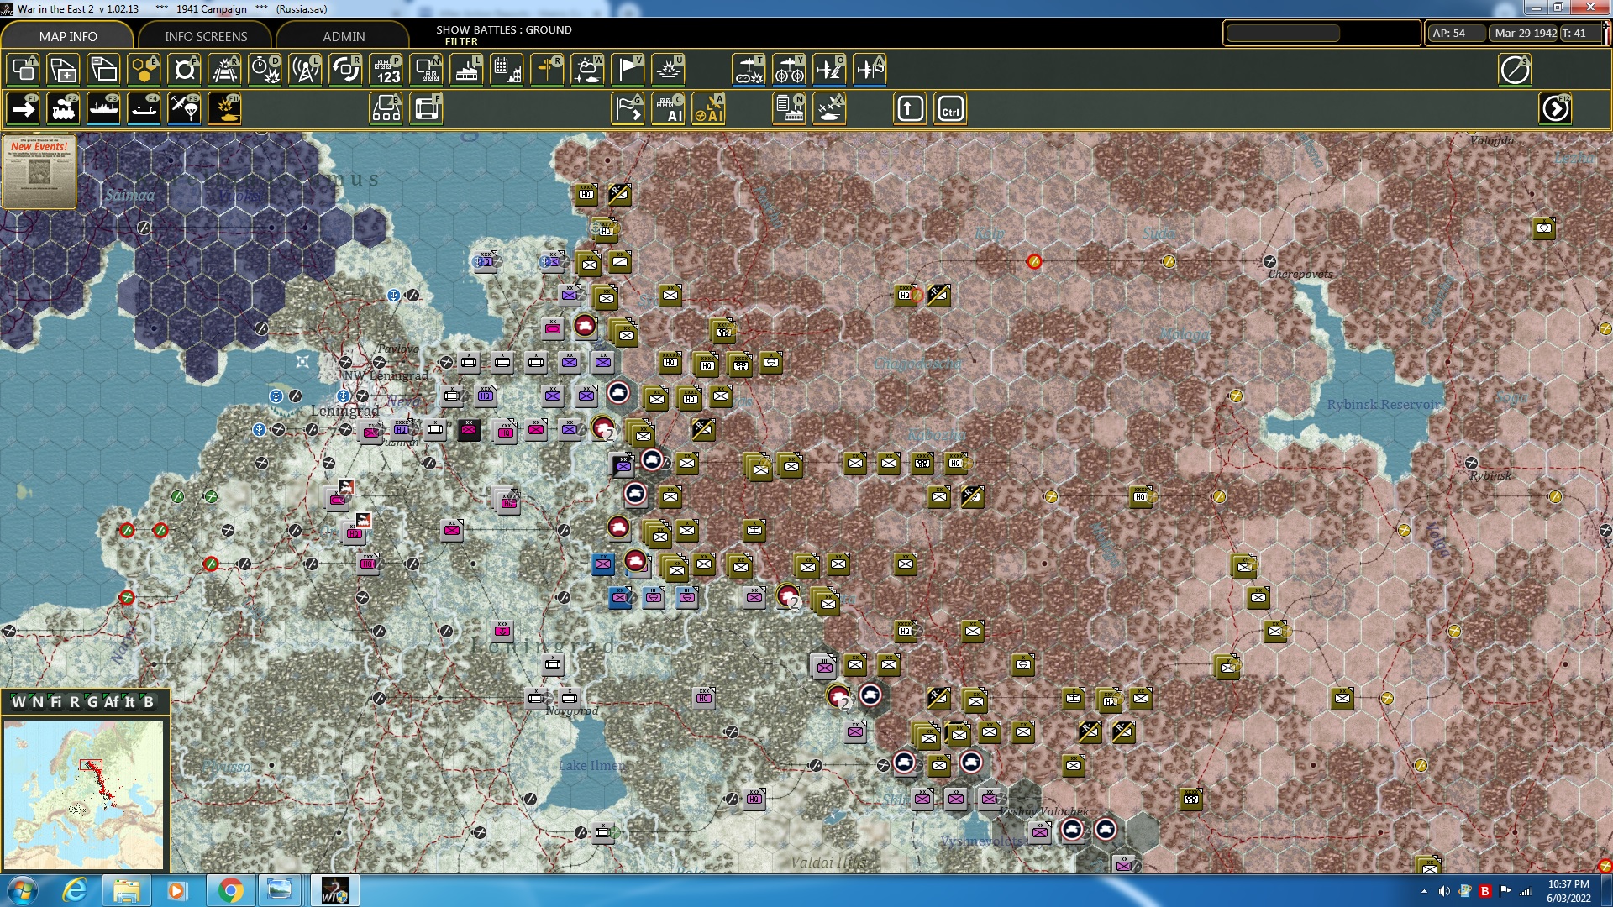1613x907 pixels.
Task: Click the build units icon (B)
Action: (x=386, y=109)
